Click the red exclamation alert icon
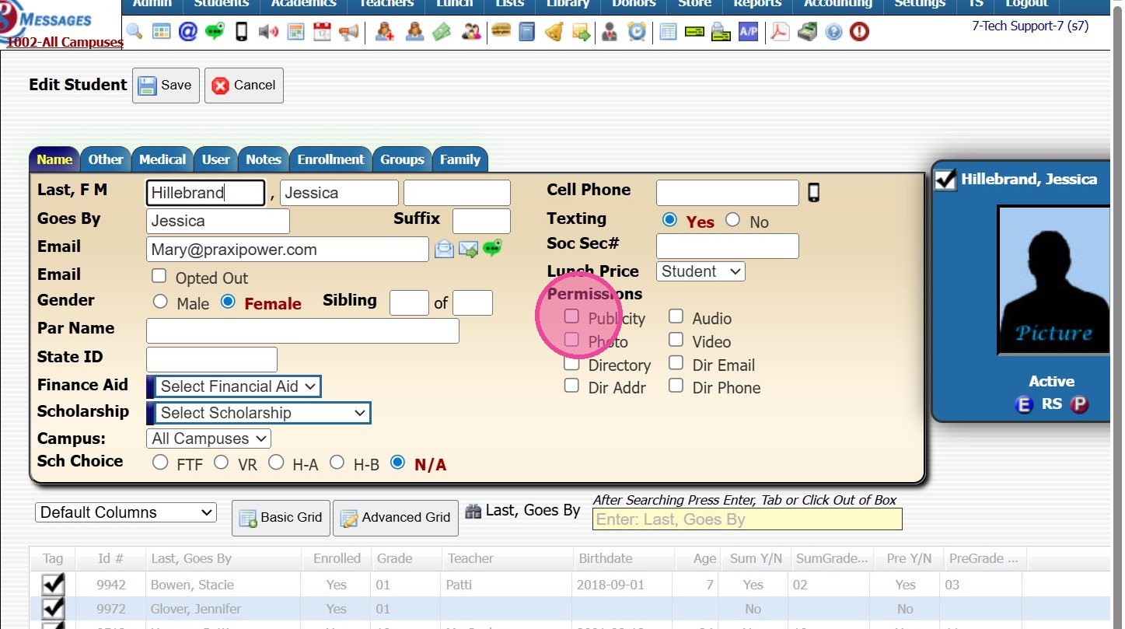1125x629 pixels. pyautogui.click(x=859, y=32)
